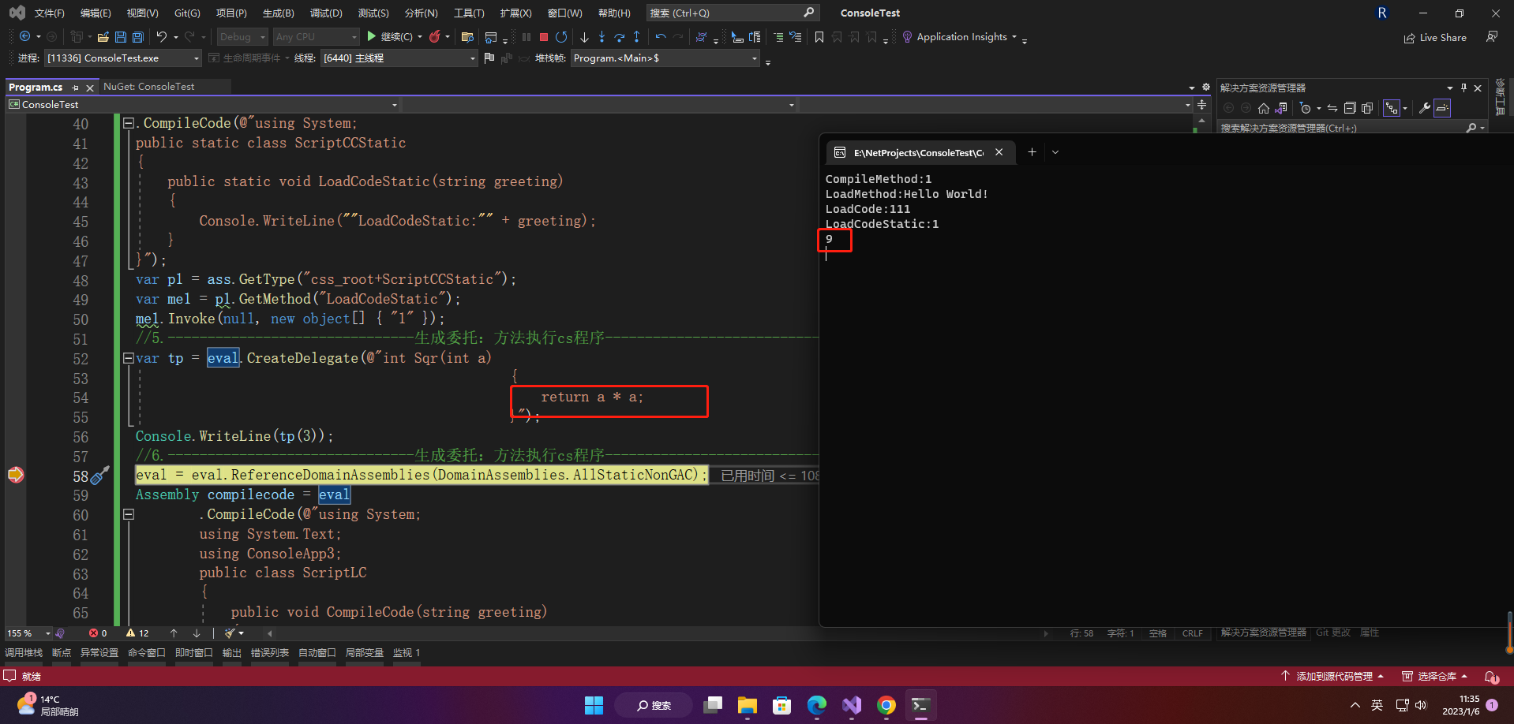Click the 搜索 (Ctrl+Q) search box
Viewport: 1514px width, 724px height.
pos(732,13)
